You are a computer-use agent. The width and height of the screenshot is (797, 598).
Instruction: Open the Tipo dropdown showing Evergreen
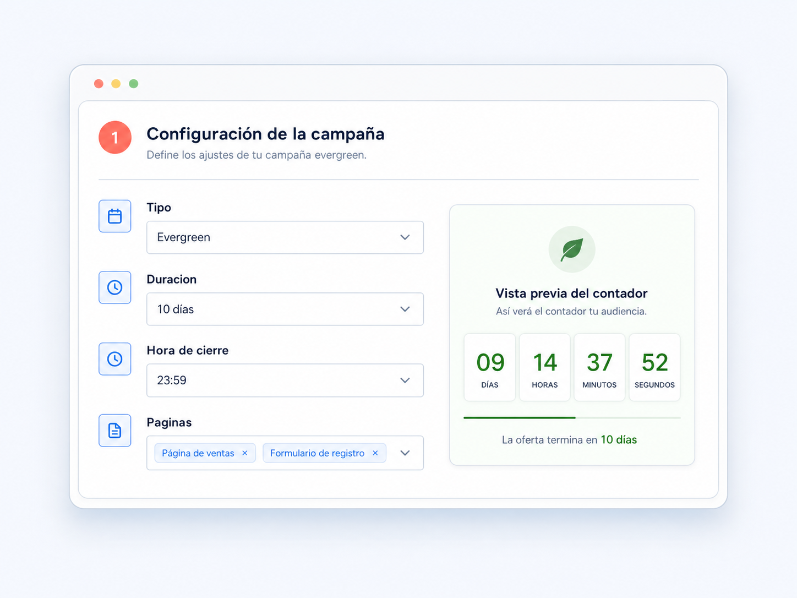[285, 237]
